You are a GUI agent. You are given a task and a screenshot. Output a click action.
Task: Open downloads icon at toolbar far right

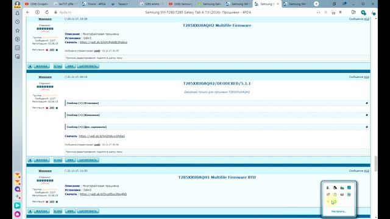click(x=373, y=12)
